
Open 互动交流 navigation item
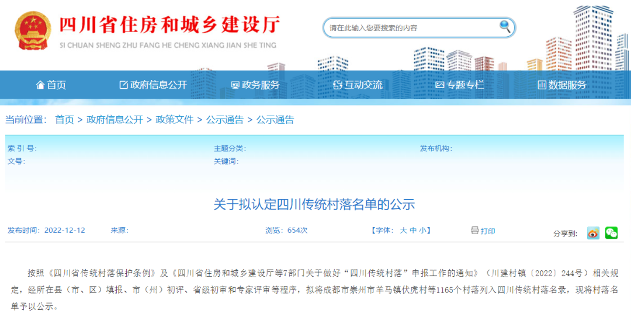coord(358,85)
